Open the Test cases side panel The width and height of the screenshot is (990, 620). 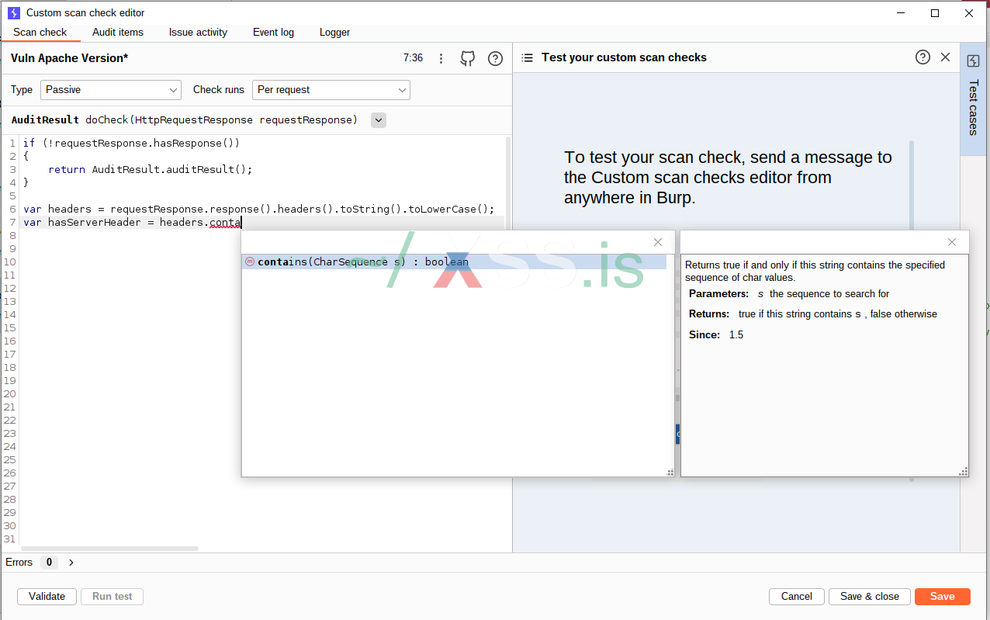[973, 99]
